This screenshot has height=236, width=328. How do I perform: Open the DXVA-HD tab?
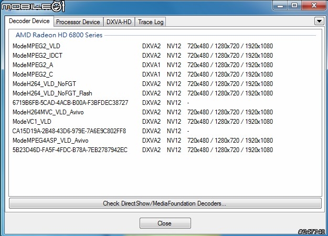(x=119, y=22)
